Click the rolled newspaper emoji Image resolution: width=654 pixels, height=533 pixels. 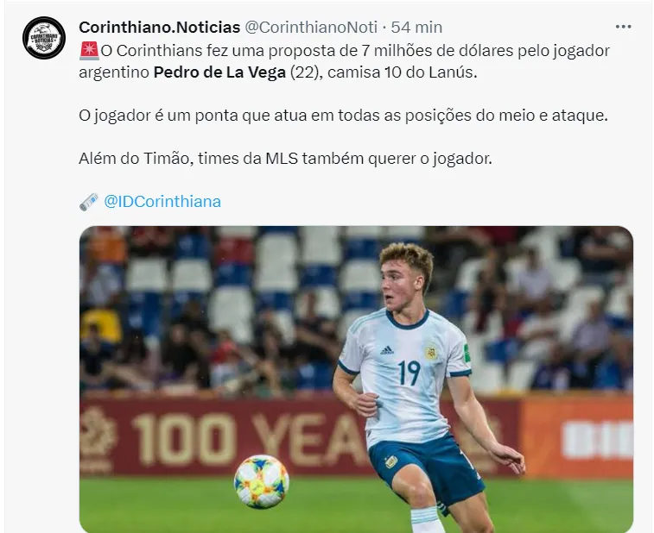point(89,202)
